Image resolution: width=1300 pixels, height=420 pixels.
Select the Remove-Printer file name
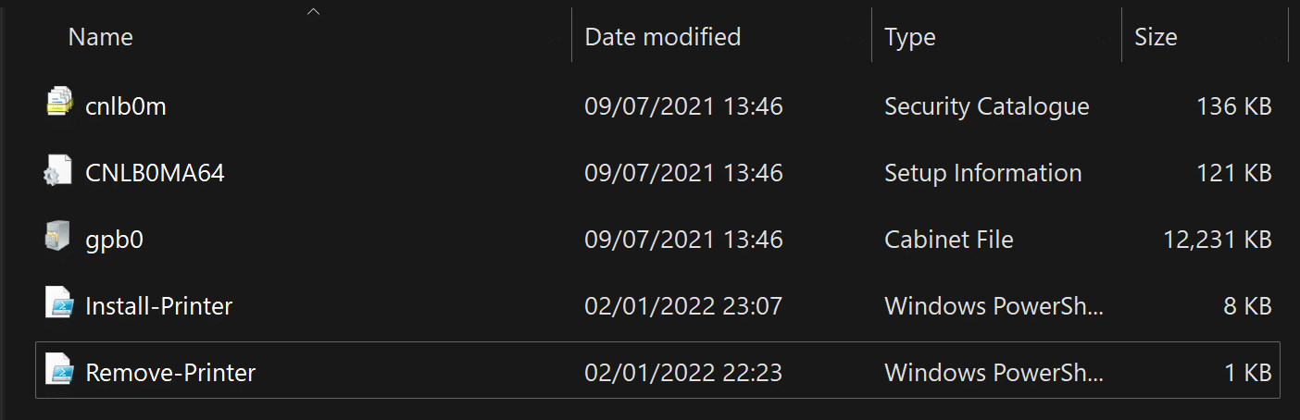click(170, 373)
